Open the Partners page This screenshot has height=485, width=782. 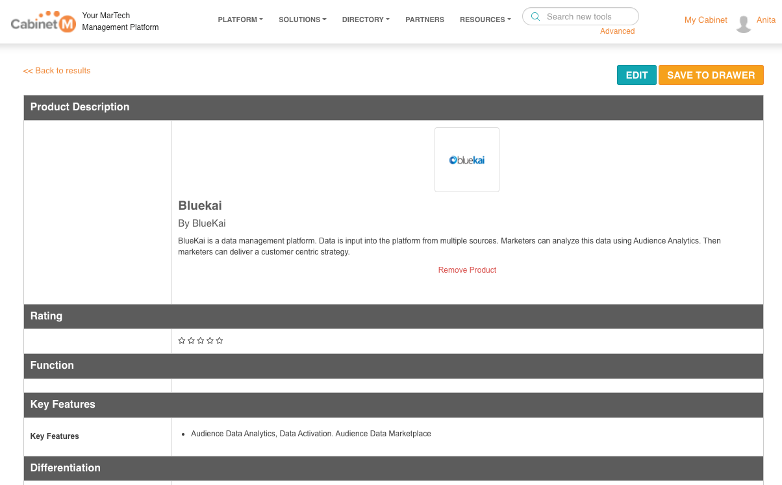tap(425, 19)
